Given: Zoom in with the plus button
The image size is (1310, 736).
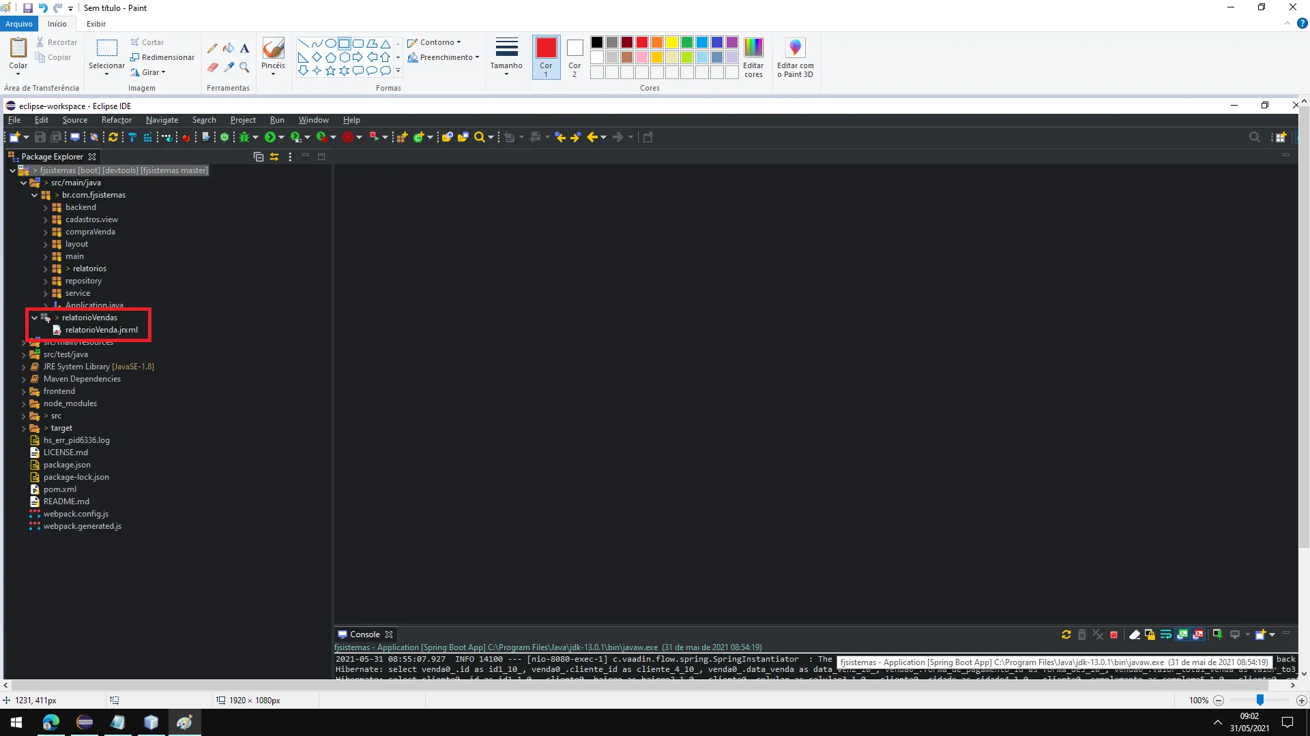Looking at the screenshot, I should pos(1301,701).
